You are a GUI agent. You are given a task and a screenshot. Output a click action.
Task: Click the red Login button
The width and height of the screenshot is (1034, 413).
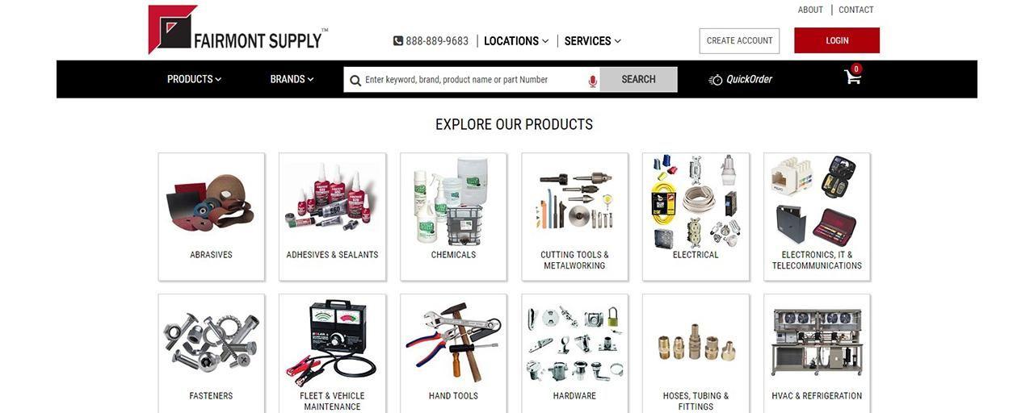click(x=837, y=40)
